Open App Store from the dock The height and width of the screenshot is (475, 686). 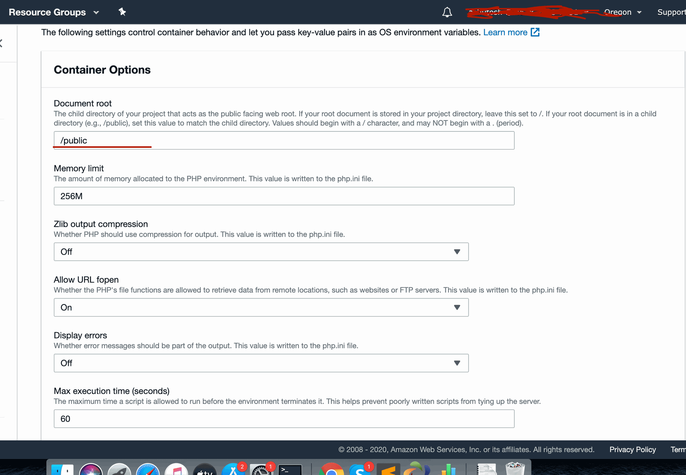(x=233, y=469)
